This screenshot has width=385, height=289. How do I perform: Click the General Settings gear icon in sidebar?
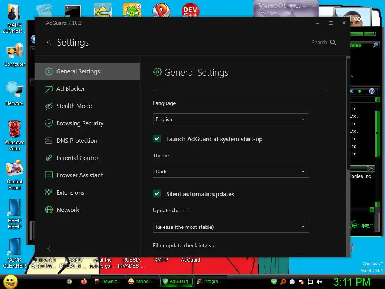(x=49, y=71)
